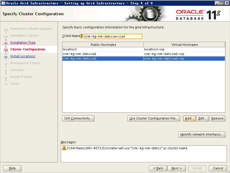Close the installer window
Image resolution: width=230 pixels, height=173 pixels.
pyautogui.click(x=227, y=3)
